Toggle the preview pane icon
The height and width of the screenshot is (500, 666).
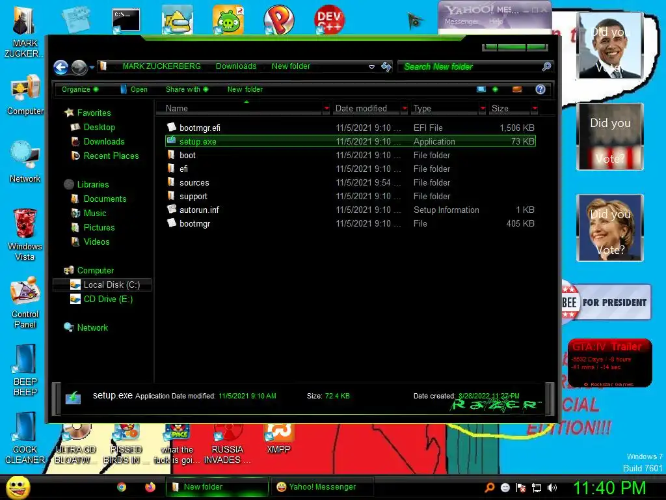pyautogui.click(x=517, y=89)
